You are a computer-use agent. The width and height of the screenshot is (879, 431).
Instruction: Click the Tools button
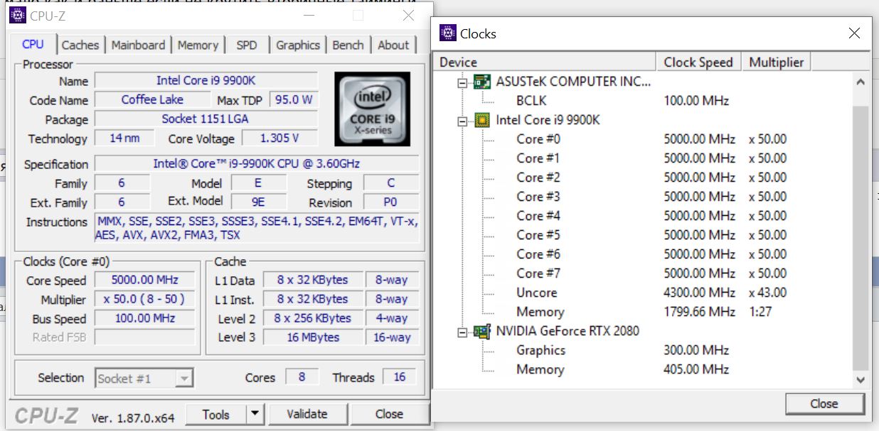point(215,414)
